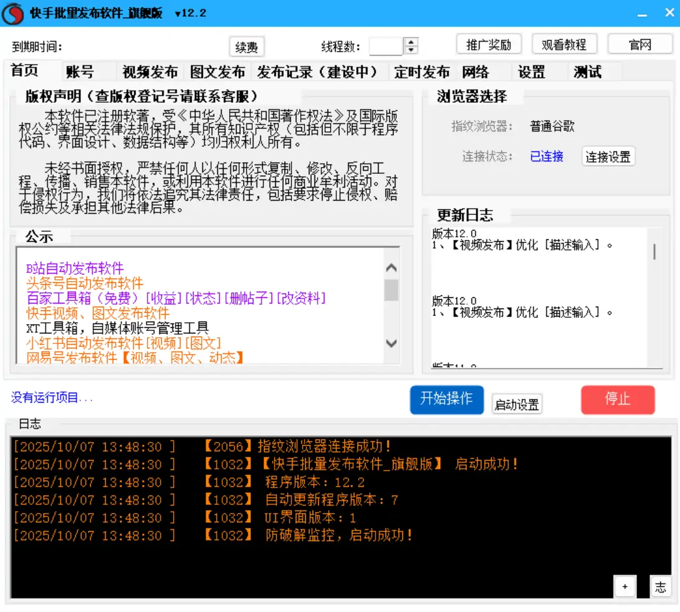Click the 线程数 thread count input field
This screenshot has height=612, width=680.
click(386, 47)
